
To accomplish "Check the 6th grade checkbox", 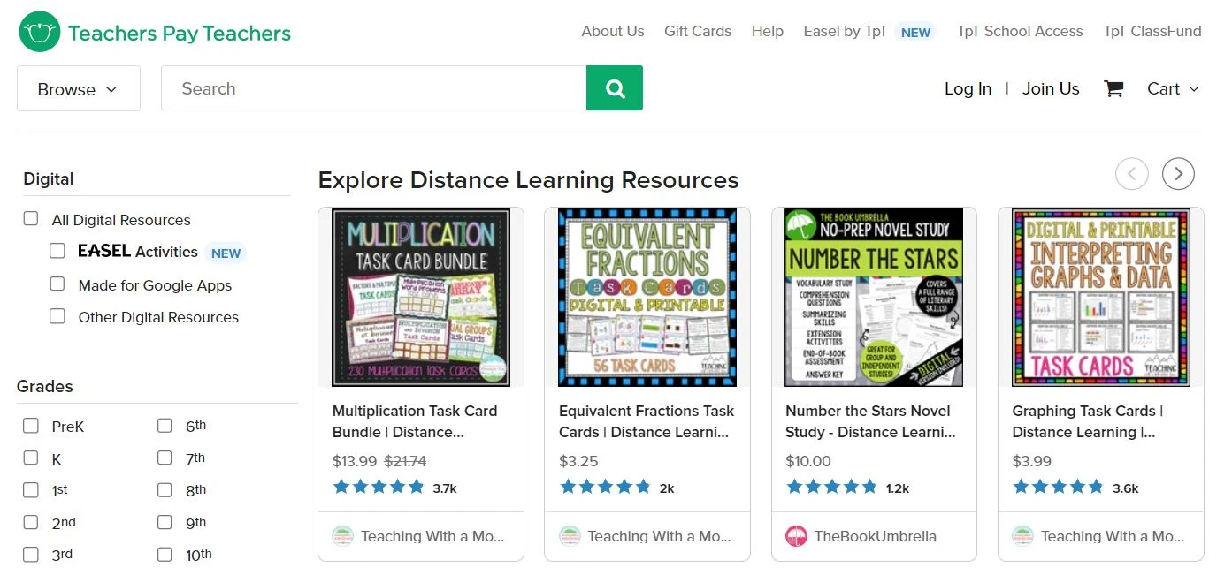I will coord(165,426).
